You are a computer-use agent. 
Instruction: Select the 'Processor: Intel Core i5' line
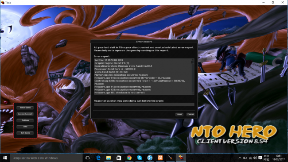[x=115, y=69]
